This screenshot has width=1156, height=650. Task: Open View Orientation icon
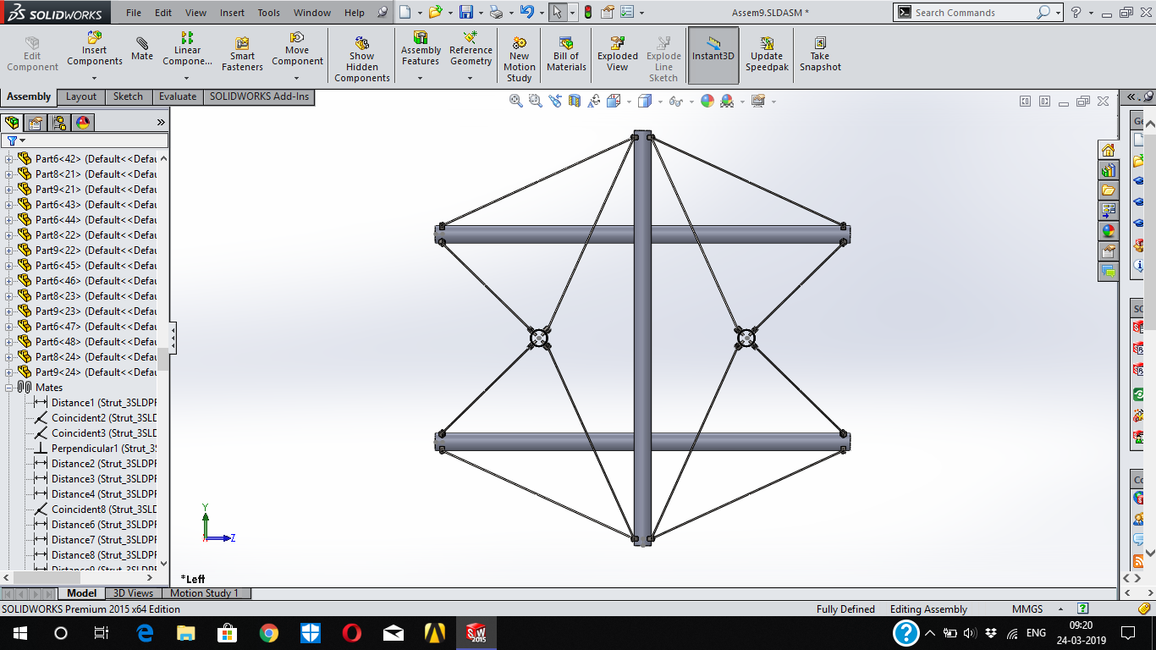pyautogui.click(x=614, y=101)
